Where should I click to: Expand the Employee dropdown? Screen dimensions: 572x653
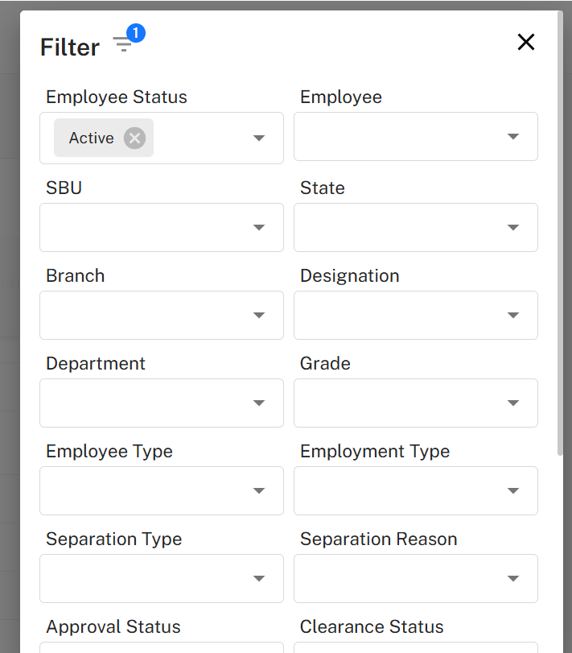[x=513, y=137]
